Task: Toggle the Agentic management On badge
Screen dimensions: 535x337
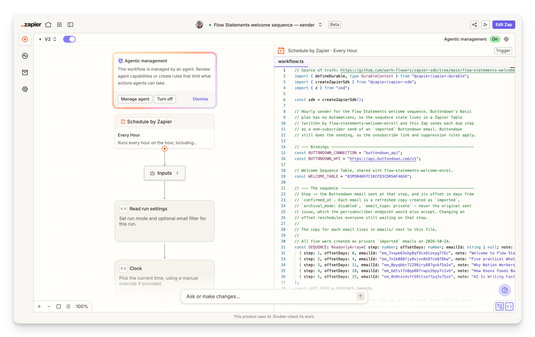Action: [x=495, y=39]
